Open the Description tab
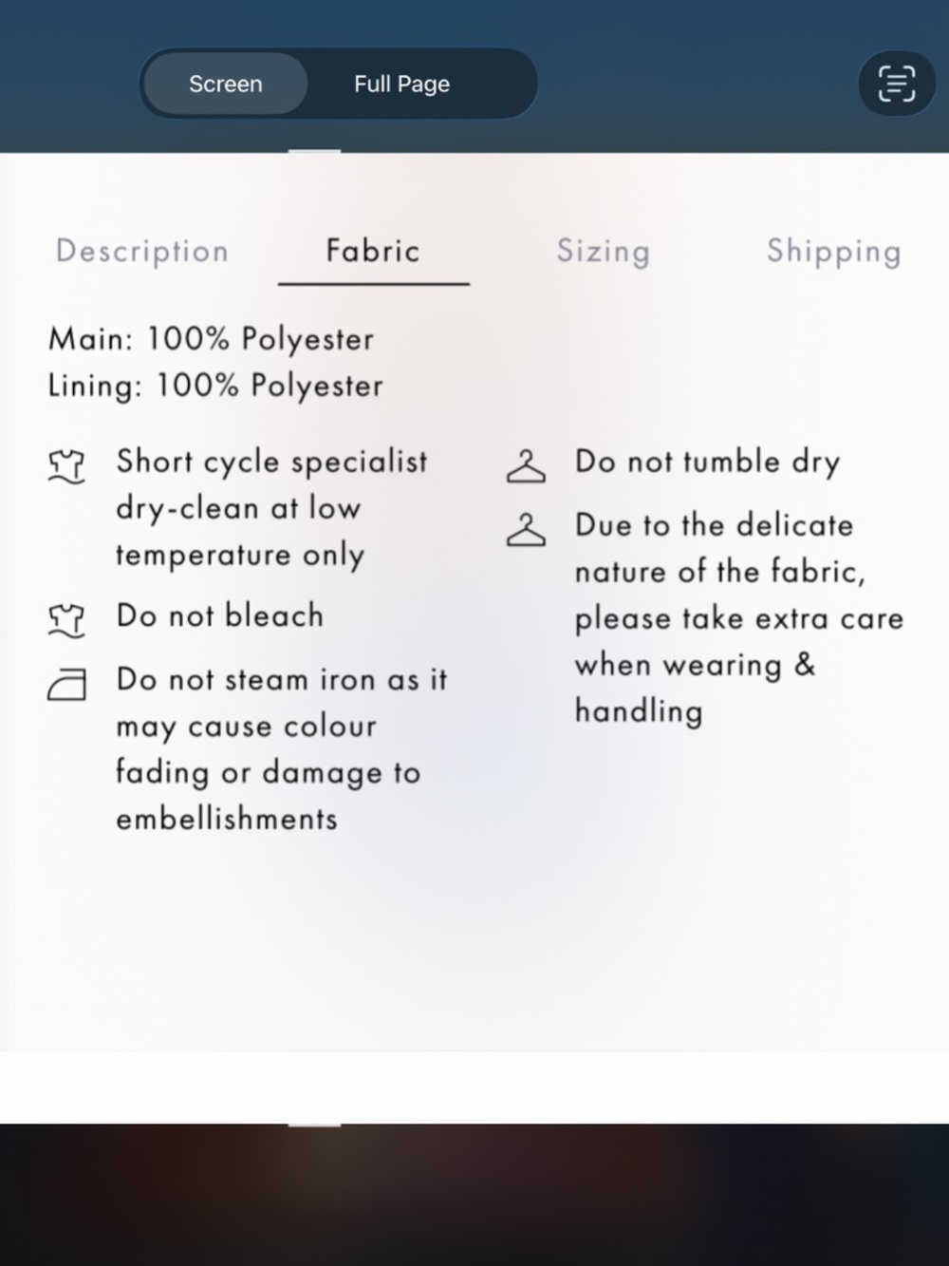This screenshot has height=1266, width=949. click(142, 251)
